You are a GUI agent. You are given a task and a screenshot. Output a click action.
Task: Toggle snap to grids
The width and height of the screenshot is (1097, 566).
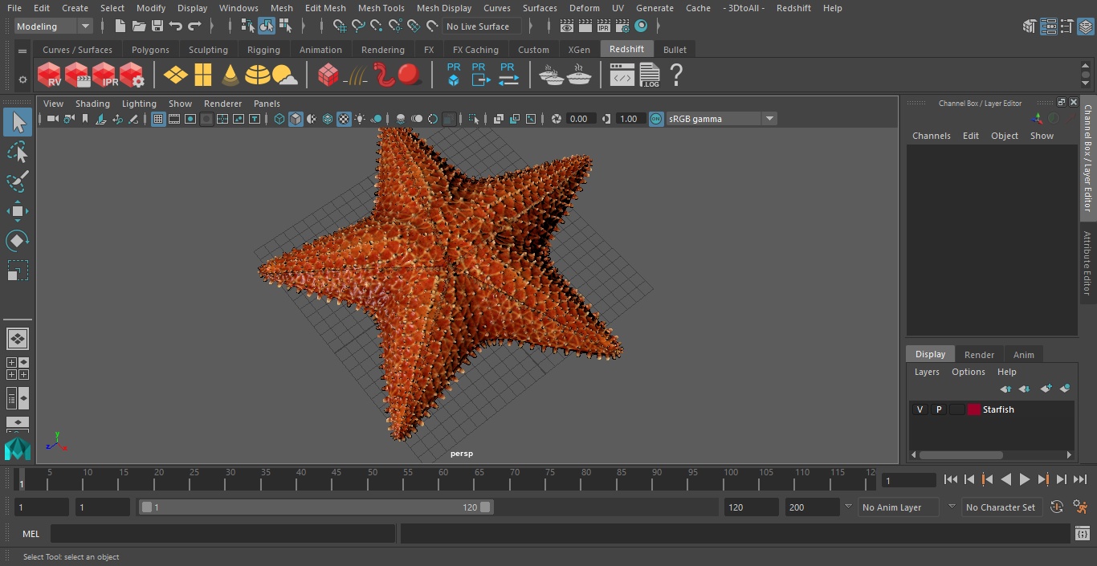[x=339, y=26]
